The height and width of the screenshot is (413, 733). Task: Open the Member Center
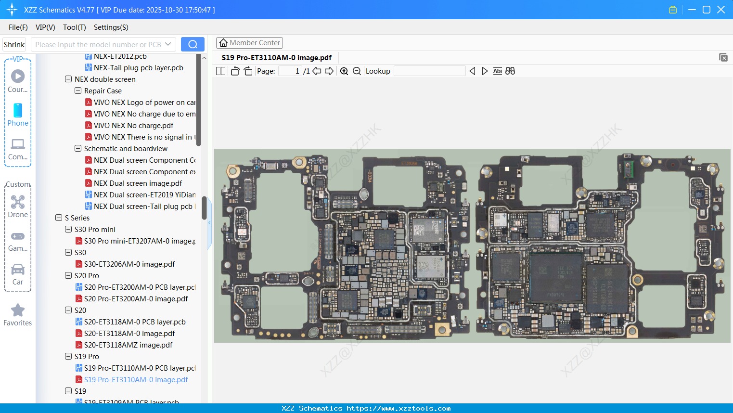pos(249,43)
